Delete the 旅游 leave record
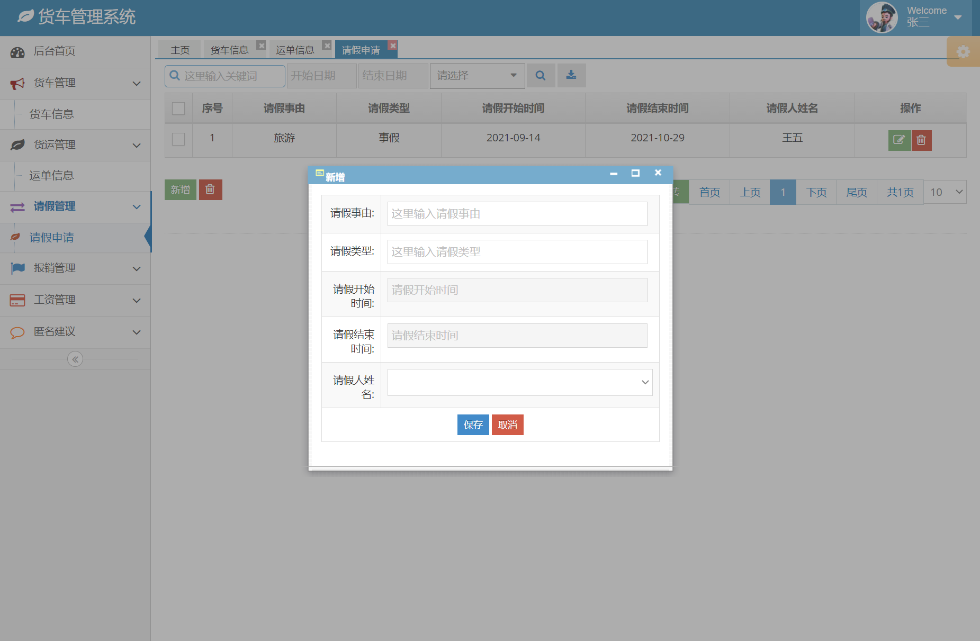The width and height of the screenshot is (980, 641). 921,140
